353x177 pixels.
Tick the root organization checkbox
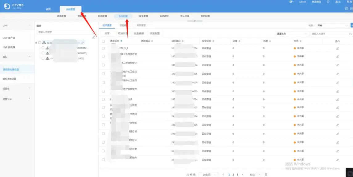[x=39, y=43]
